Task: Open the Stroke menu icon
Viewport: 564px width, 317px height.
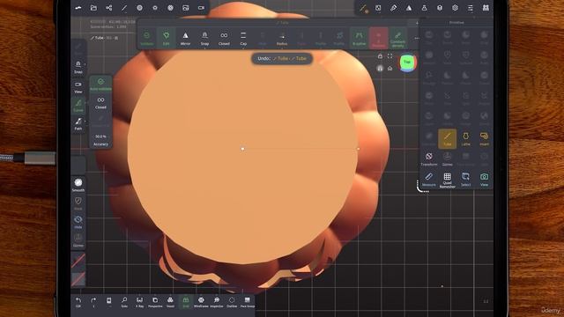Action: pos(378,8)
